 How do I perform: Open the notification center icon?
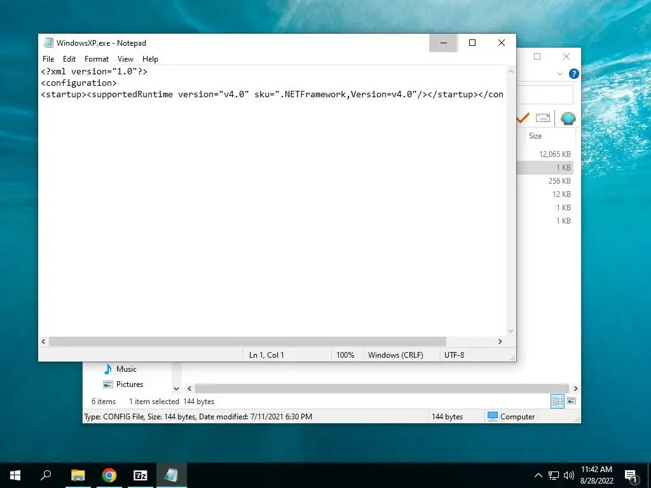pos(631,475)
